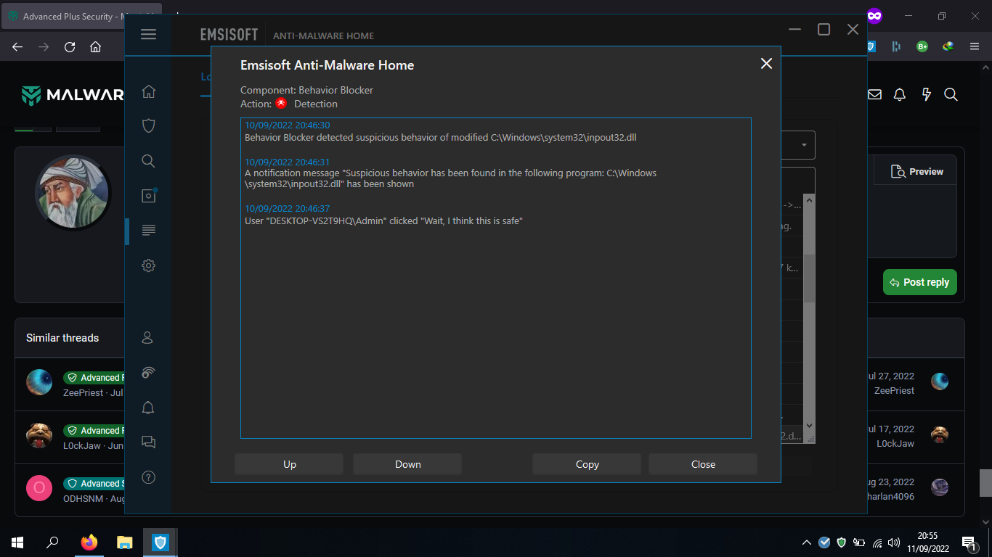Open the green B+ browser extension
The width and height of the screenshot is (992, 557).
point(922,46)
